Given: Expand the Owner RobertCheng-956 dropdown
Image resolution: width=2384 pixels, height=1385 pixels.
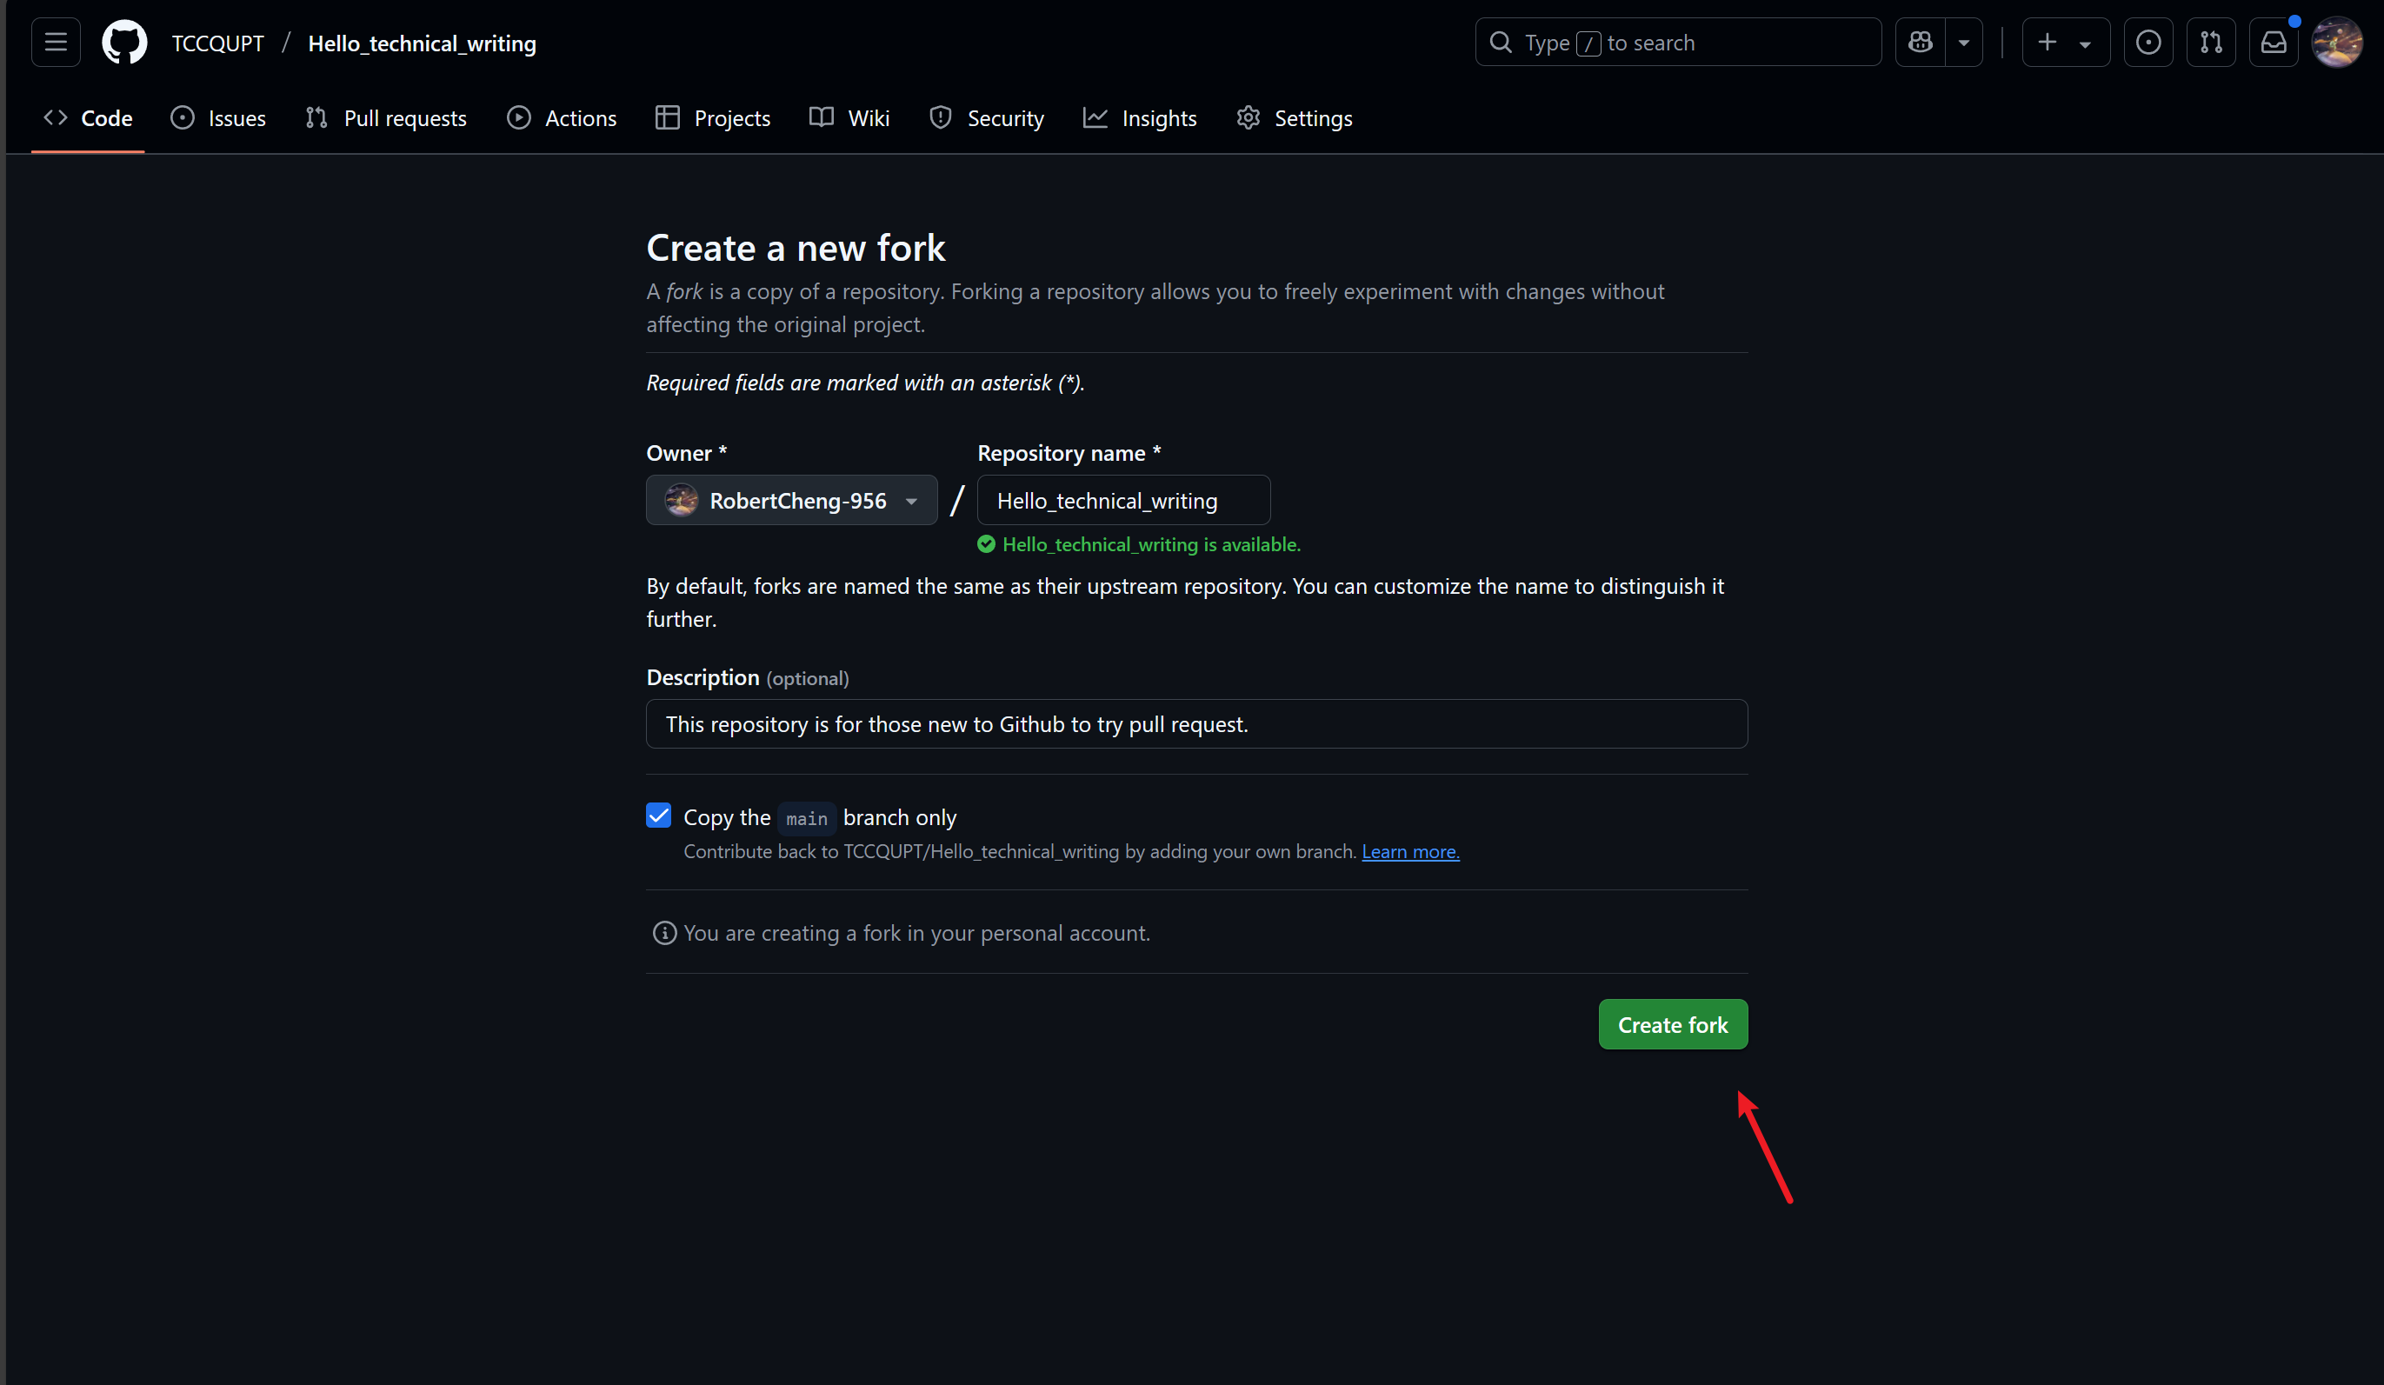Looking at the screenshot, I should [x=791, y=501].
